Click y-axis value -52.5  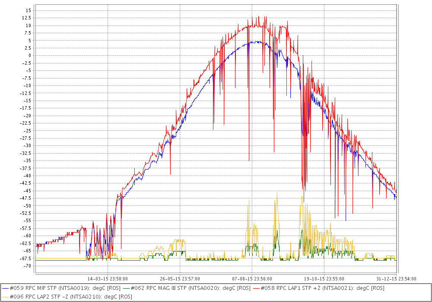point(25,214)
